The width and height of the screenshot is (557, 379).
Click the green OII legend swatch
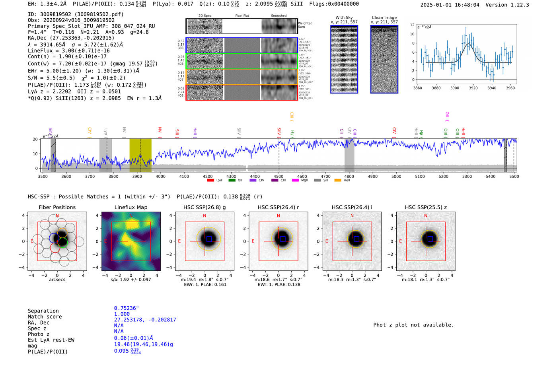click(x=232, y=181)
